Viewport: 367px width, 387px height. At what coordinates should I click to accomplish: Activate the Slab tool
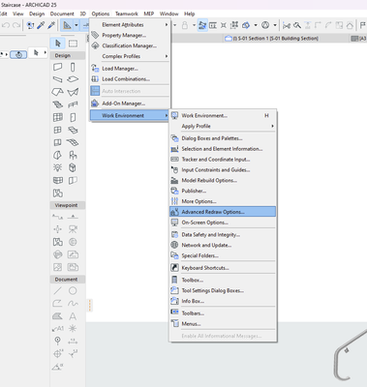73,79
